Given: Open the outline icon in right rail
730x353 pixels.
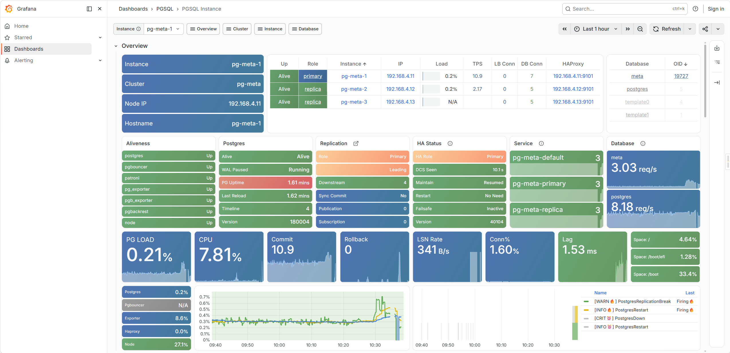Looking at the screenshot, I should pos(717,62).
